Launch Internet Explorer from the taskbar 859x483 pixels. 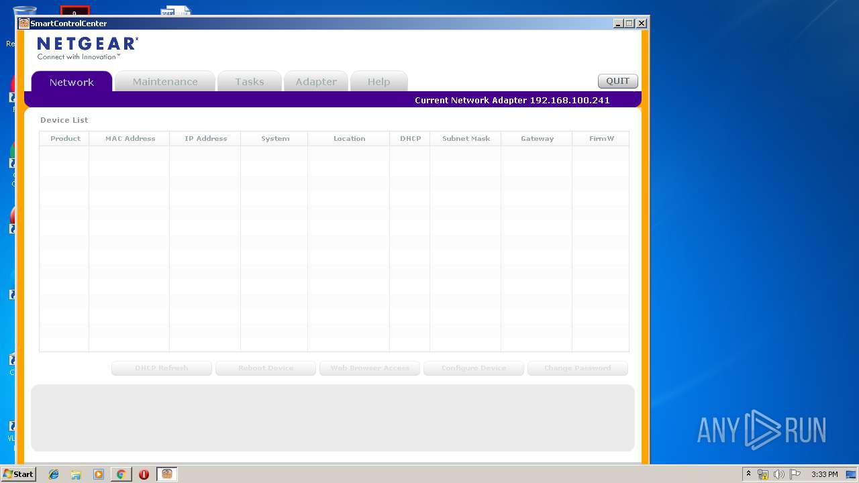54,474
